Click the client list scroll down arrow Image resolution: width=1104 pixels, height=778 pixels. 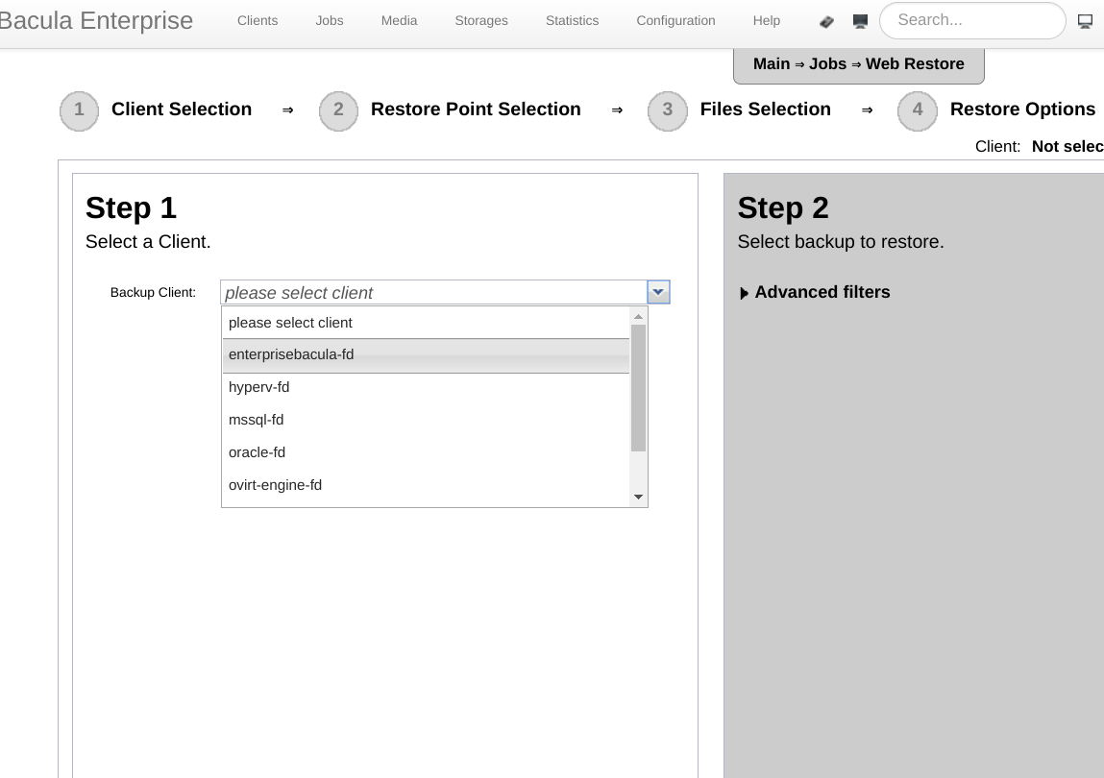639,498
